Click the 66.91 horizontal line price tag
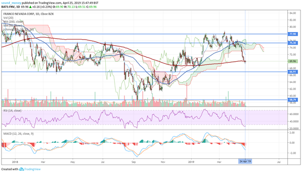Screen dimensions: 302x173 (293, 72)
